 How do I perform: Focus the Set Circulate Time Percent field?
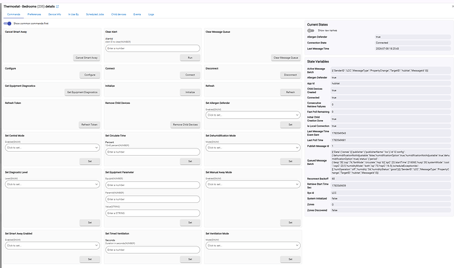point(153,152)
